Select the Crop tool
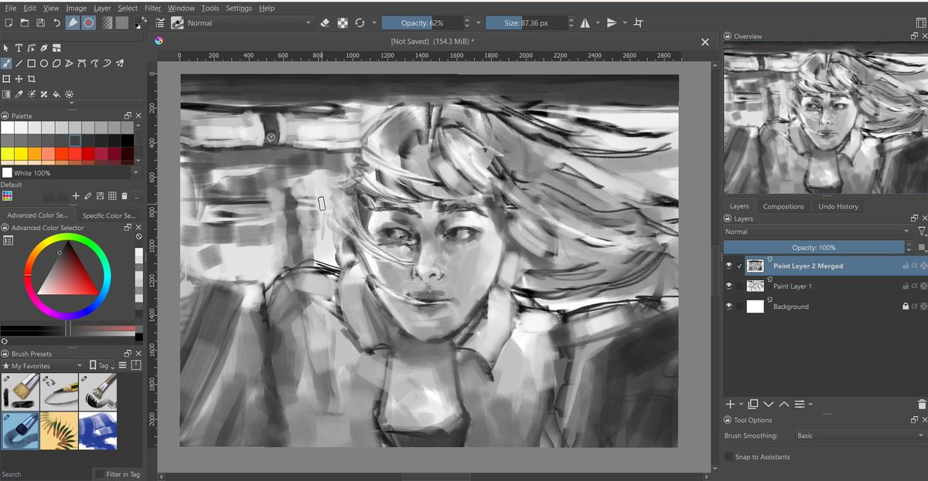The width and height of the screenshot is (928, 481). (32, 79)
